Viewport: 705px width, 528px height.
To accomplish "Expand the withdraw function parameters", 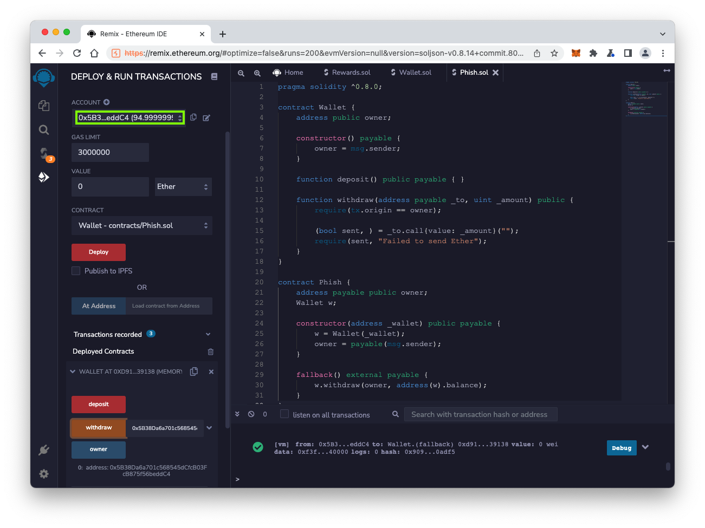I will [209, 428].
